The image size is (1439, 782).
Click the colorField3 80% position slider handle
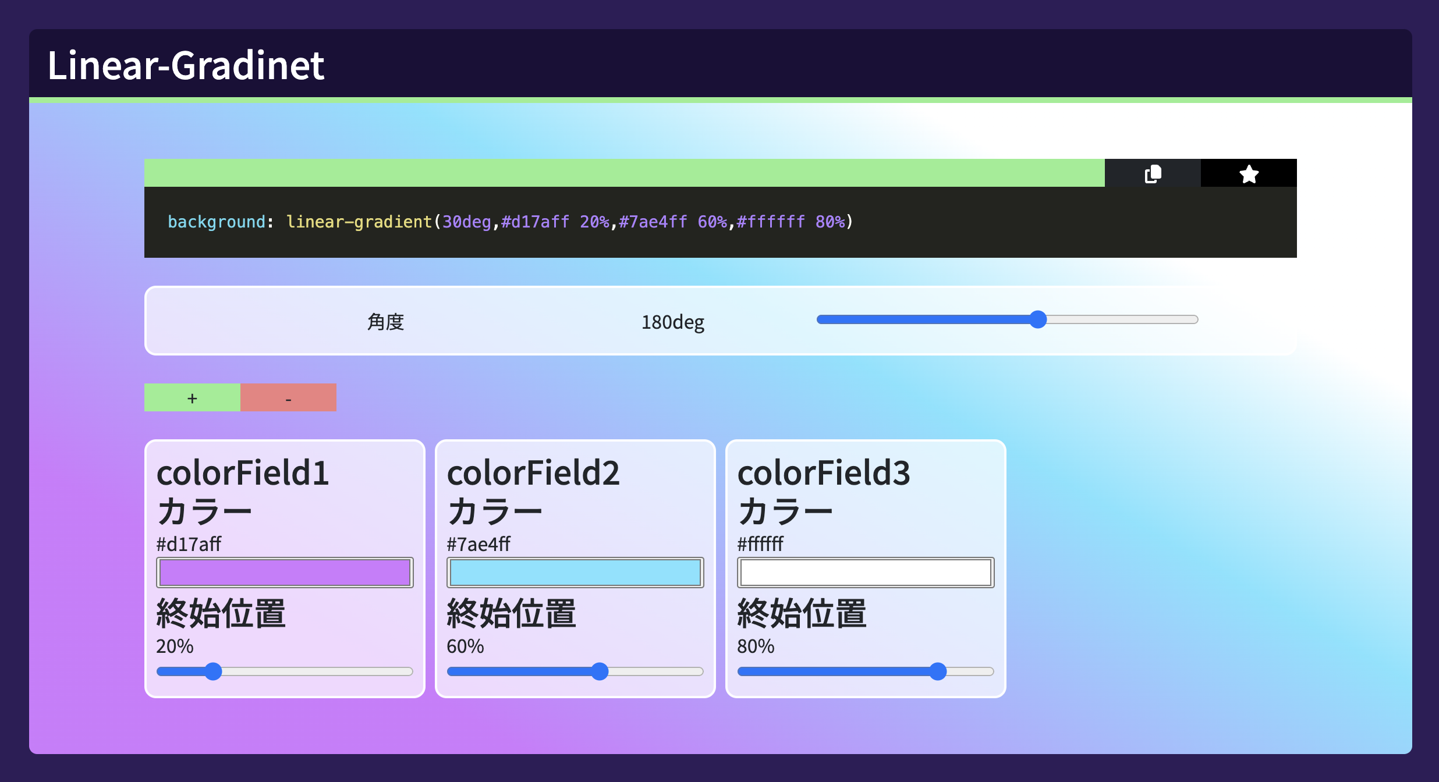click(938, 671)
